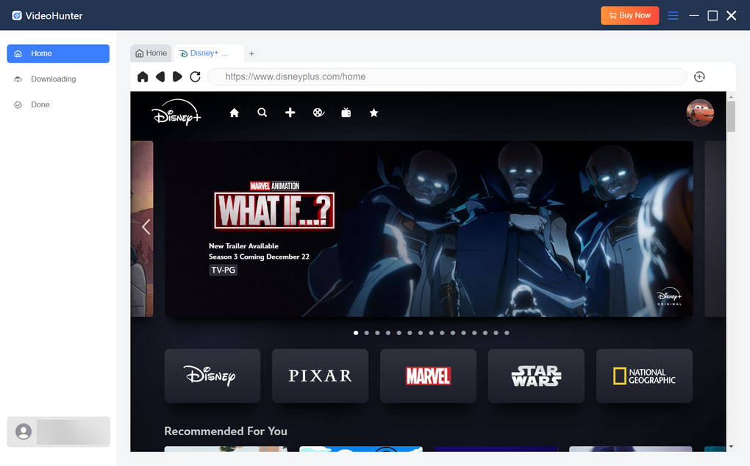Open the Star Wars brand tile
The width and height of the screenshot is (750, 466).
536,376
